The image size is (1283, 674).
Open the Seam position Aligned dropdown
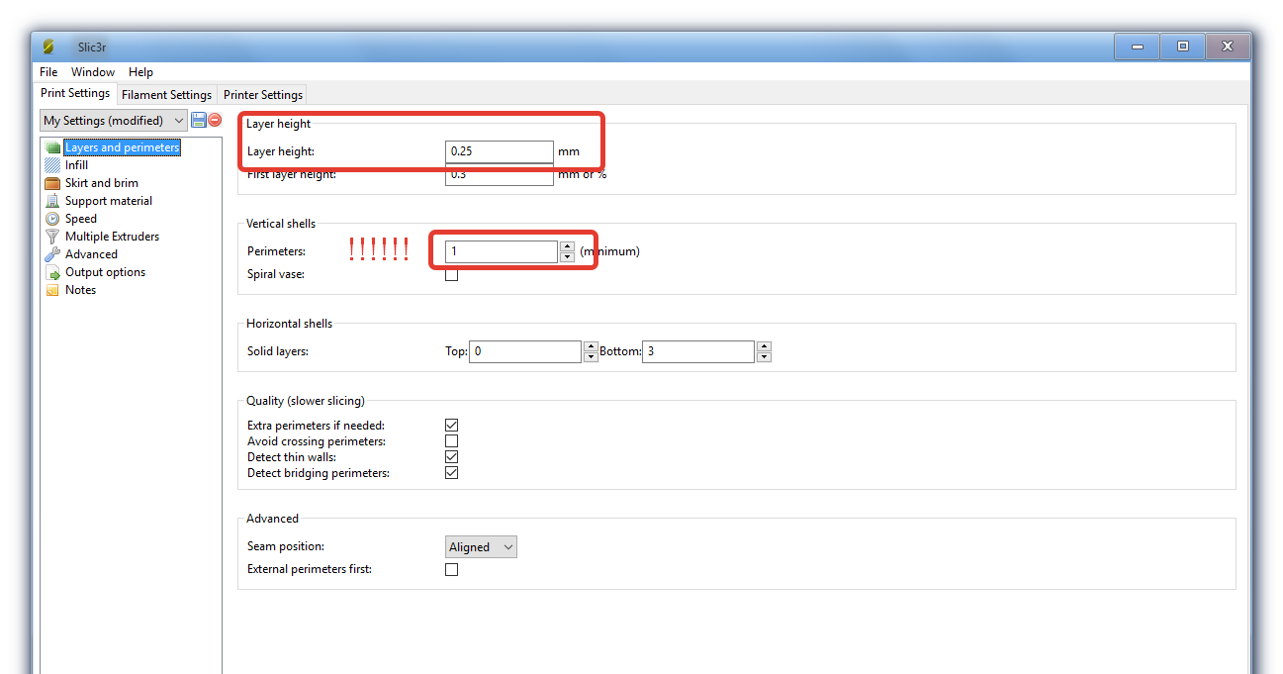(481, 546)
